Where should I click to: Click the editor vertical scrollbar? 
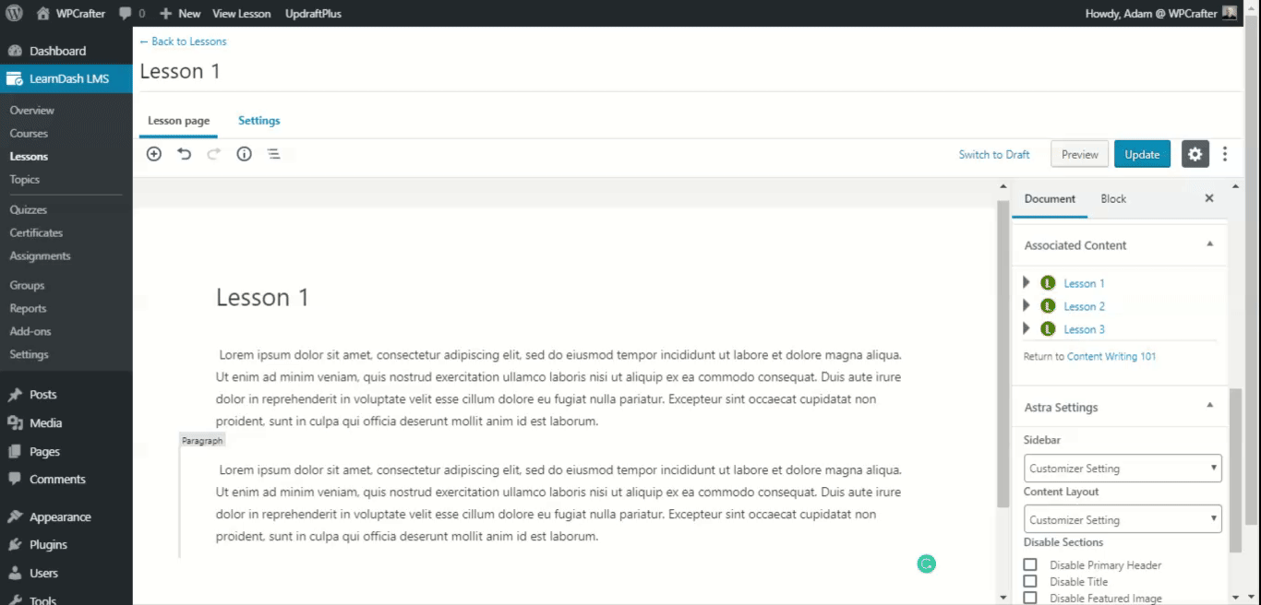pyautogui.click(x=1003, y=352)
